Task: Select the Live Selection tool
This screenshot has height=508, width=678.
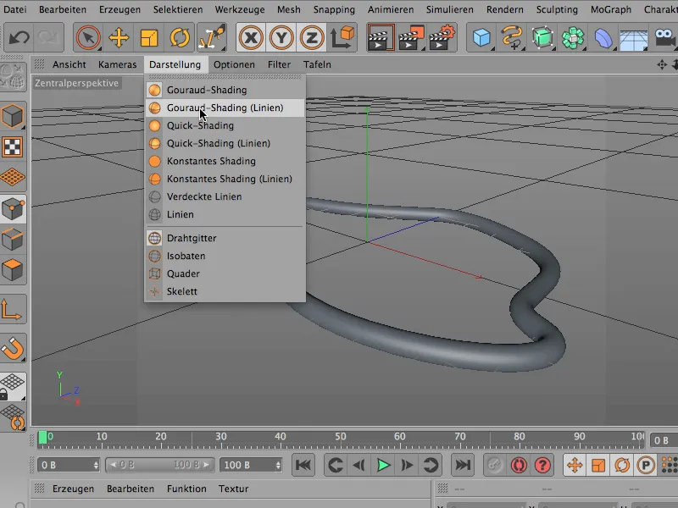Action: 88,37
